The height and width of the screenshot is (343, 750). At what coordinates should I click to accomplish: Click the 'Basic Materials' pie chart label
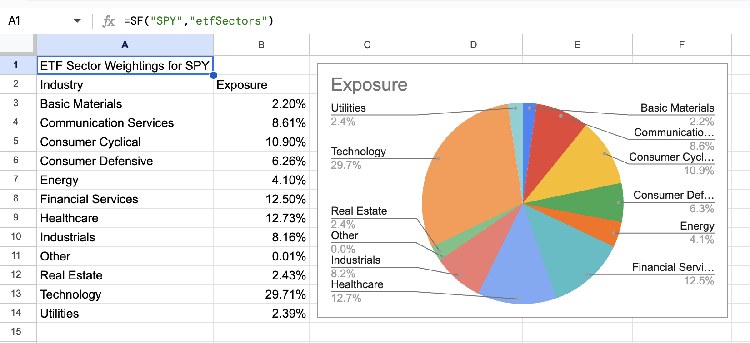[x=677, y=108]
